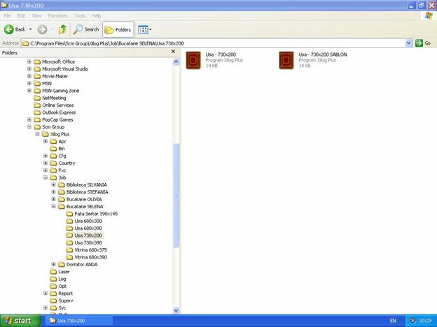This screenshot has width=437, height=327.
Task: Open the Search toolbar button
Action: (86, 29)
